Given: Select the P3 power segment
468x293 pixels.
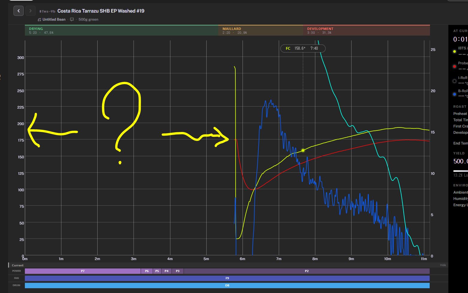Looking at the screenshot, I should [x=178, y=271].
